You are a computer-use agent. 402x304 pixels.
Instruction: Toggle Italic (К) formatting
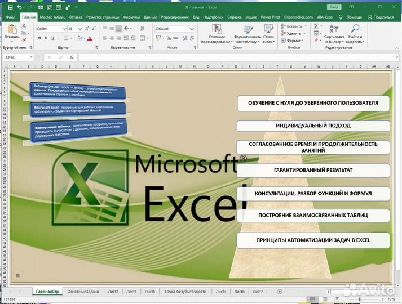46,38
